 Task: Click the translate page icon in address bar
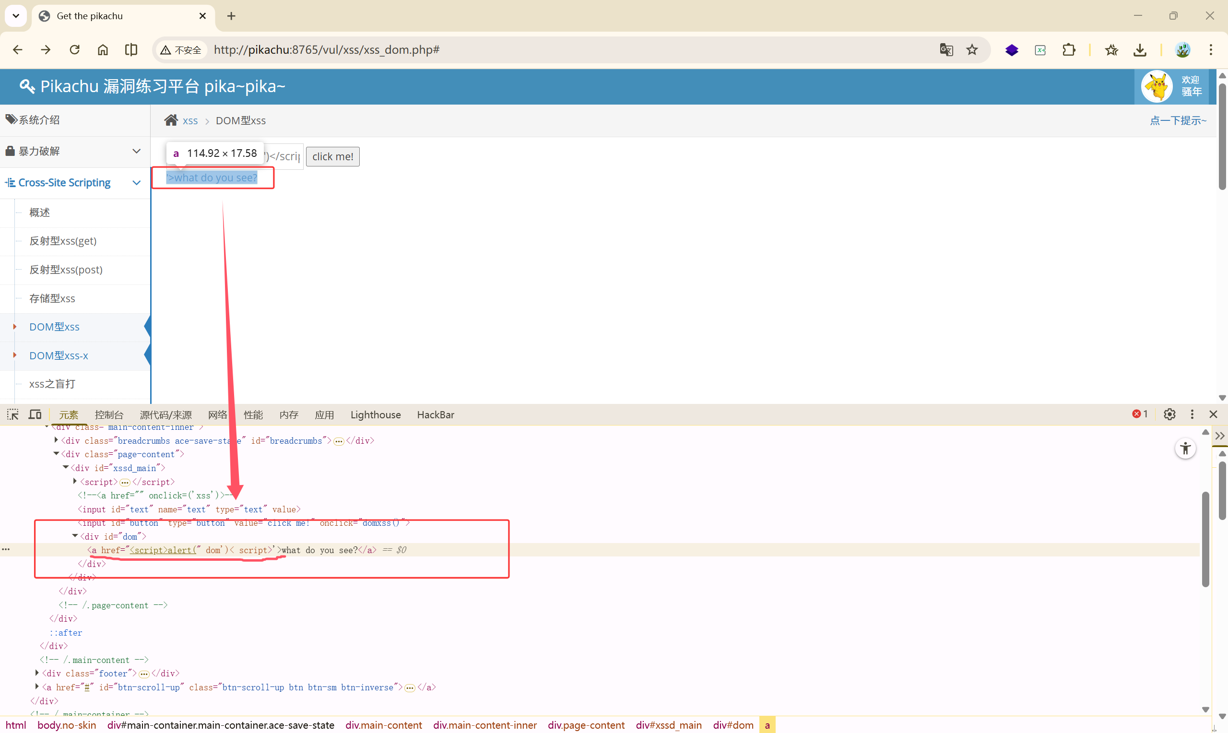point(946,50)
